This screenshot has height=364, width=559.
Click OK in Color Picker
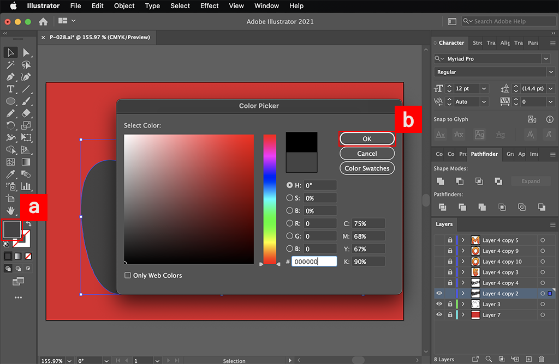coord(367,139)
